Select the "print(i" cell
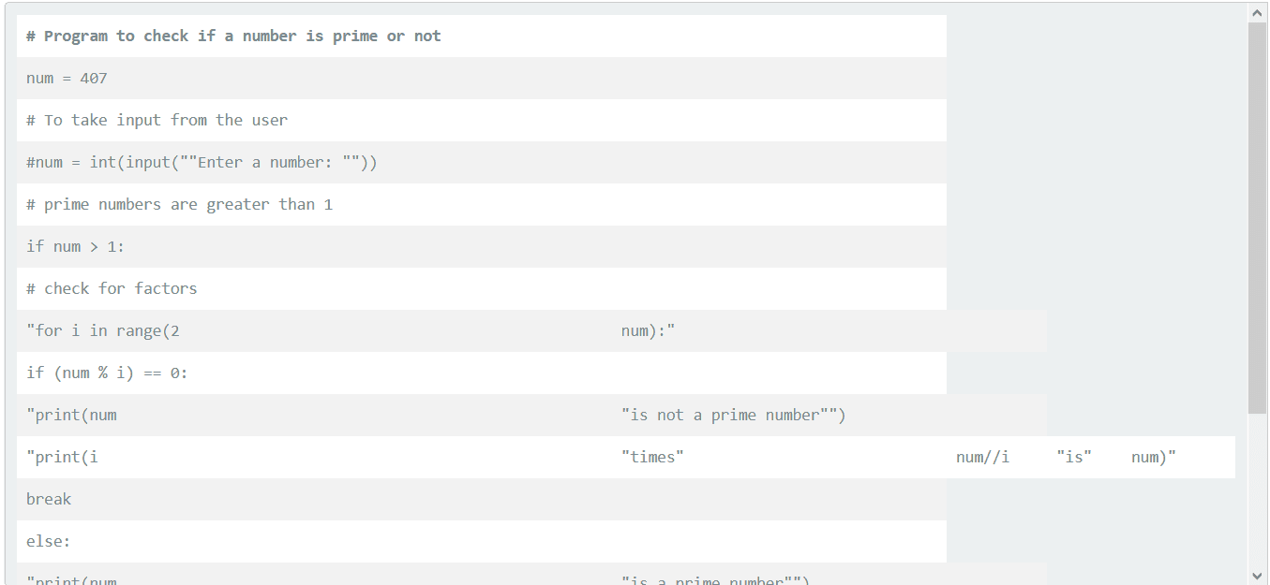 pyautogui.click(x=62, y=458)
